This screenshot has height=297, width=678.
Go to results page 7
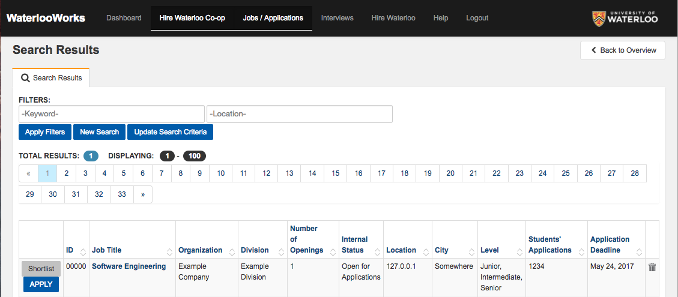pyautogui.click(x=162, y=173)
